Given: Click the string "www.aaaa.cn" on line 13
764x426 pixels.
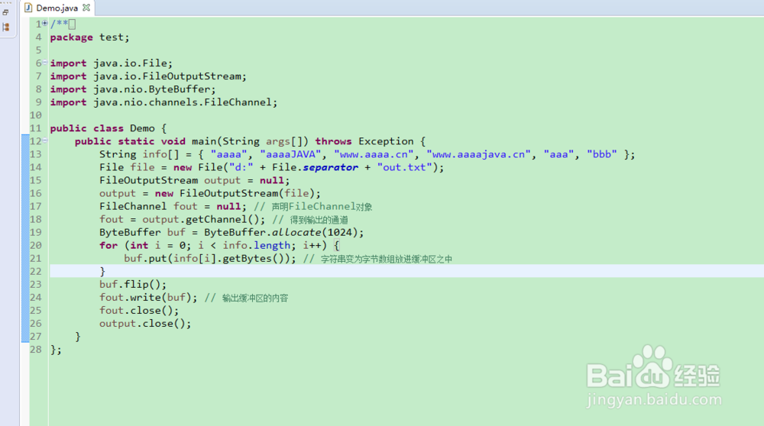Looking at the screenshot, I should point(374,154).
